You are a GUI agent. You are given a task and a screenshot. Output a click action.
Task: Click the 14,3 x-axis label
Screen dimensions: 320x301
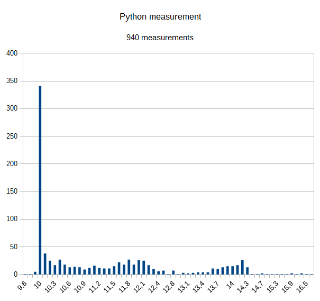tap(244, 287)
